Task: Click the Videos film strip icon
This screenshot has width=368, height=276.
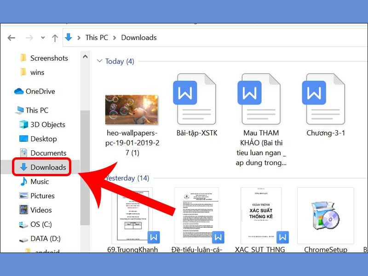Action: 23,210
